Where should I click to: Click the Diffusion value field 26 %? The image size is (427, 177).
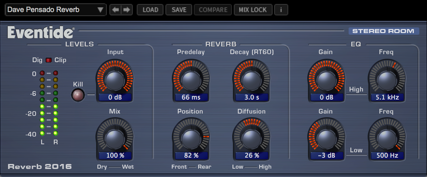pos(252,156)
